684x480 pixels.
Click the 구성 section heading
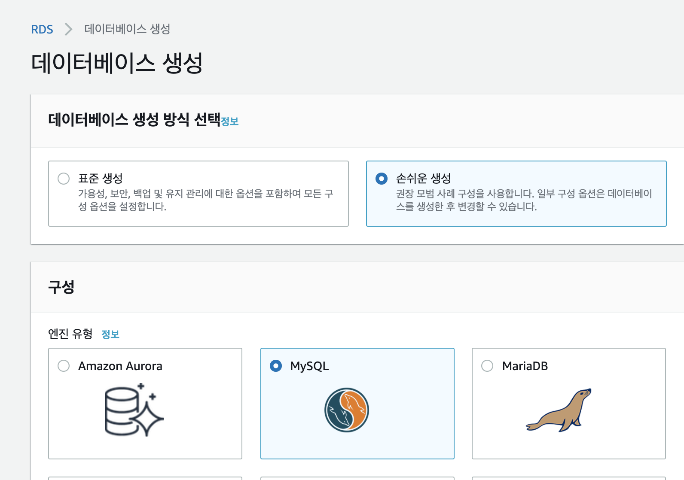click(61, 287)
